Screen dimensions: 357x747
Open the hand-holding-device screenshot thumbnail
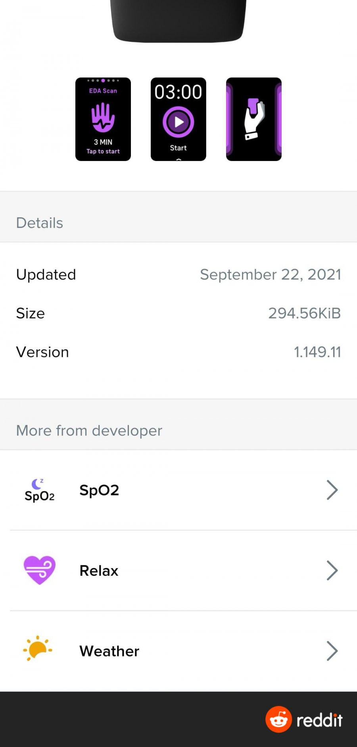coord(254,119)
